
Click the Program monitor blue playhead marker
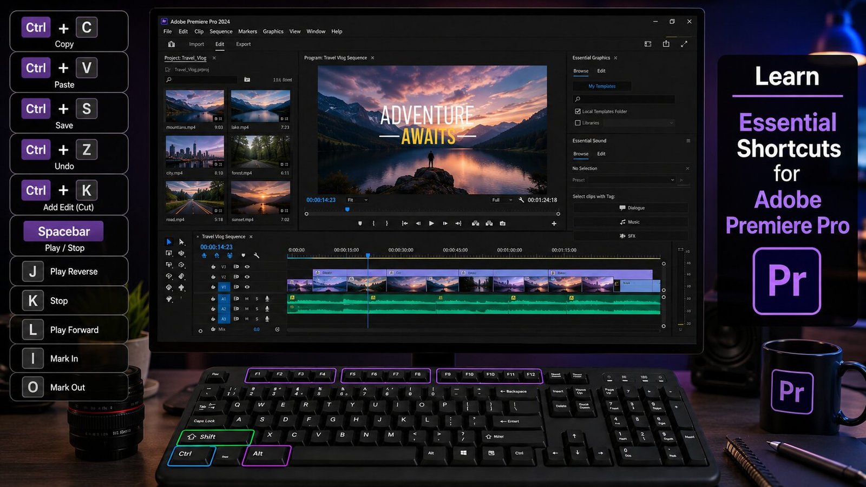point(347,209)
